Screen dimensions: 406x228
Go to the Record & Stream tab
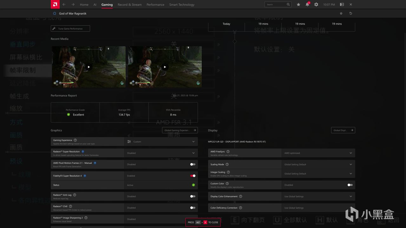coord(129,5)
